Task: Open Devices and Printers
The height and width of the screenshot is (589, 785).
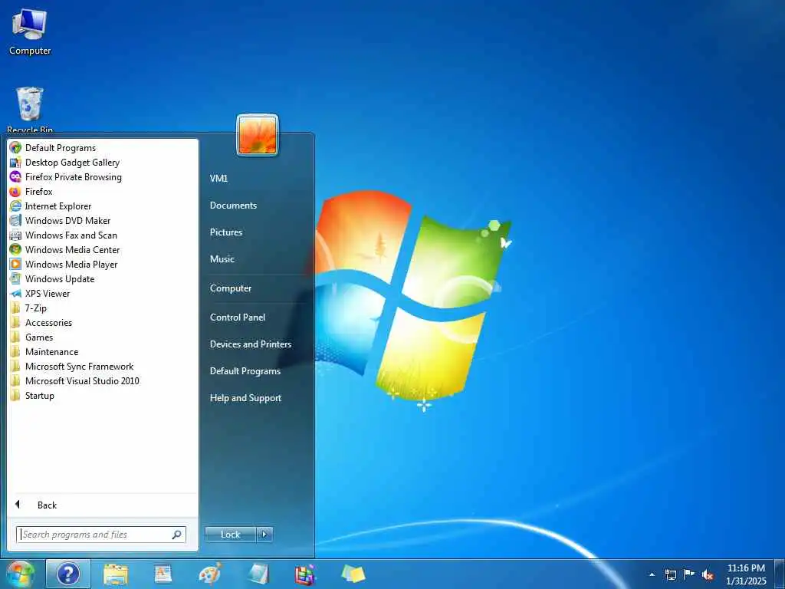Action: pos(251,344)
